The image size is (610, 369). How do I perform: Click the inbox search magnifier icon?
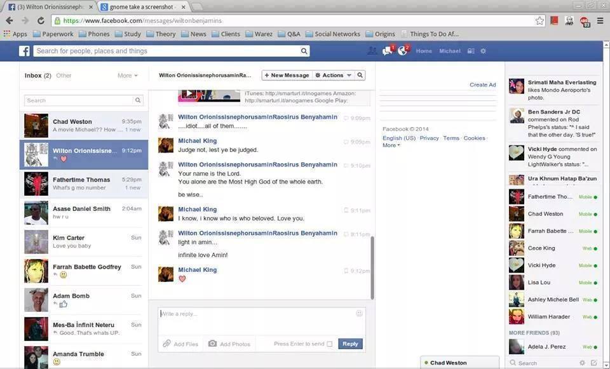138,100
